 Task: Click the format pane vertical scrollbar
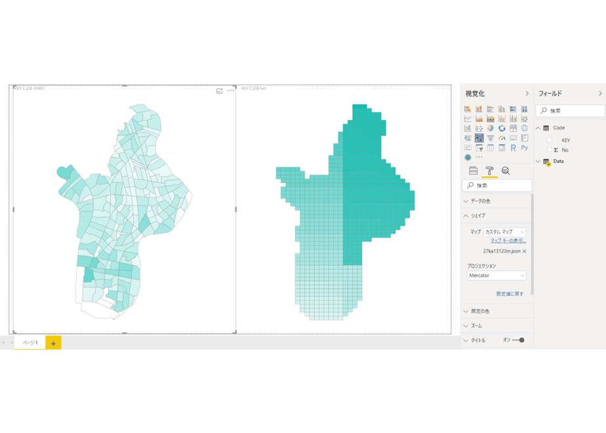point(533,244)
